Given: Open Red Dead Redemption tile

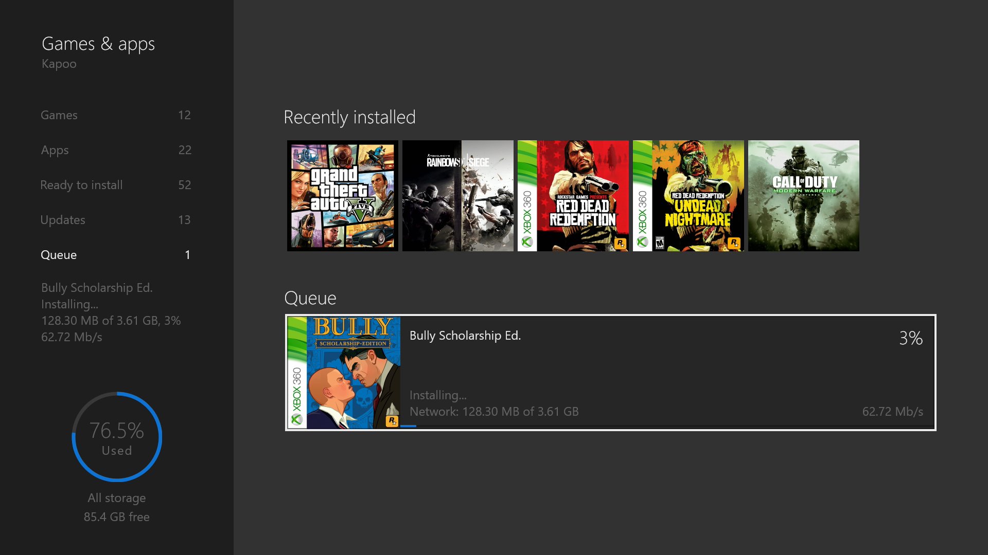Looking at the screenshot, I should click(573, 196).
